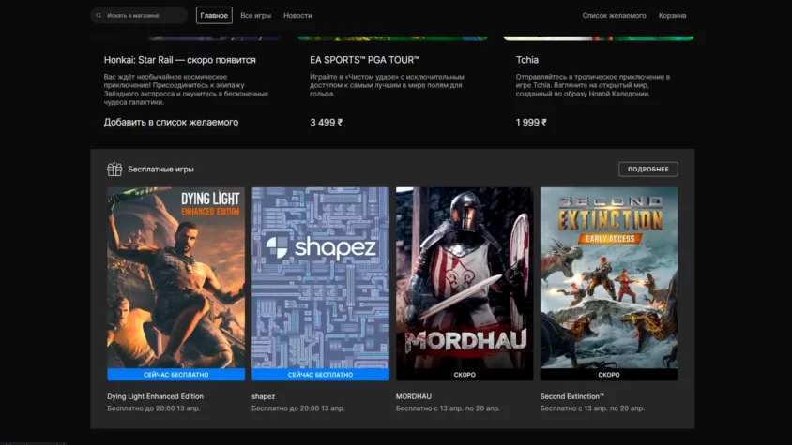Open the Все игры tab

[255, 16]
